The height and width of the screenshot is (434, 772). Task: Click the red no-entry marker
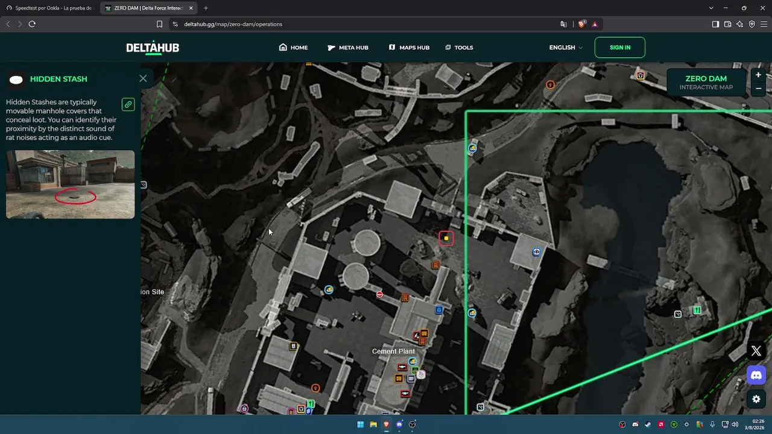(x=379, y=294)
